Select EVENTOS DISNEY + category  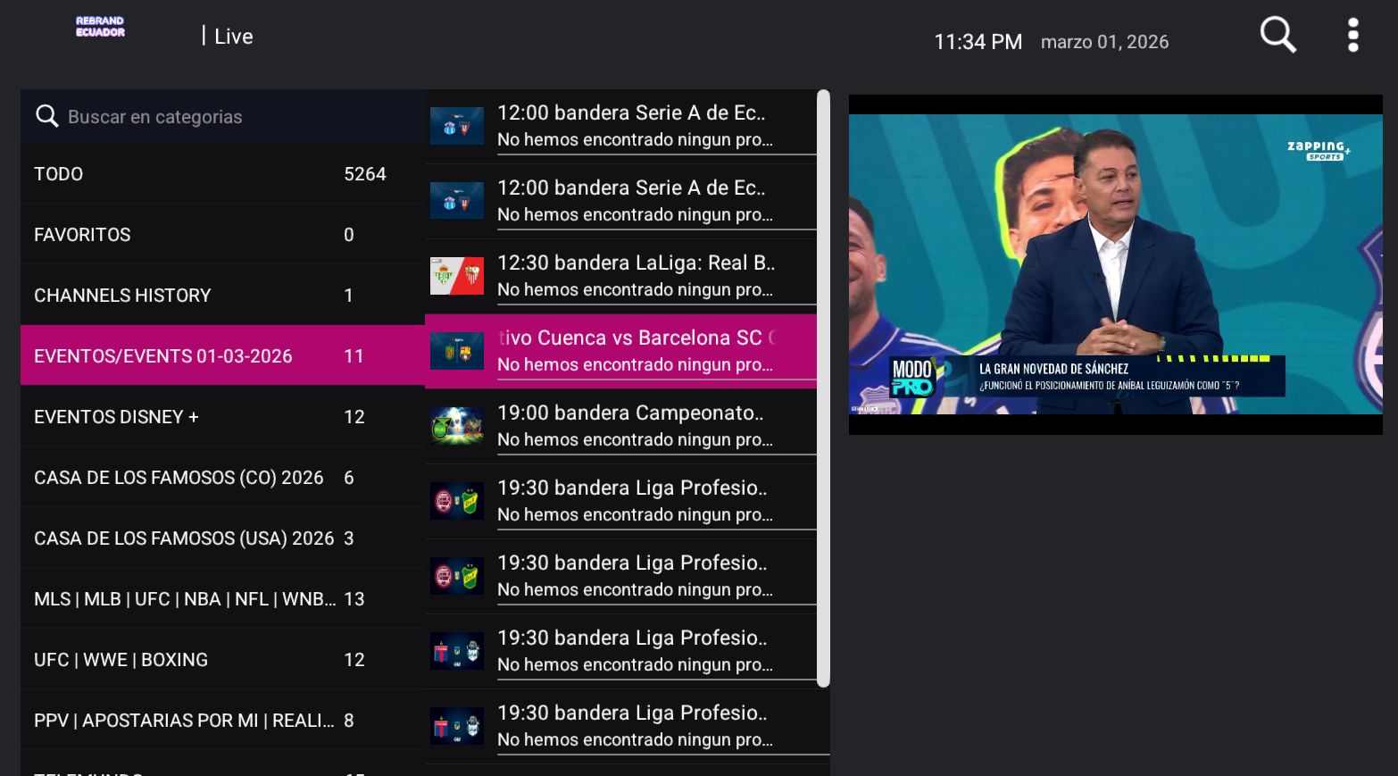223,417
